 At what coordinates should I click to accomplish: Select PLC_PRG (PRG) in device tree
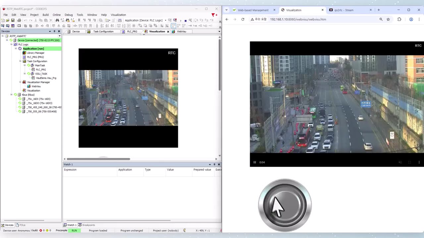[x=35, y=57]
